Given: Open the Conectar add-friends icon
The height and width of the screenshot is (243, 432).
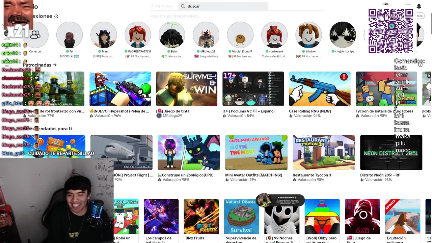Looking at the screenshot, I should 35,35.
